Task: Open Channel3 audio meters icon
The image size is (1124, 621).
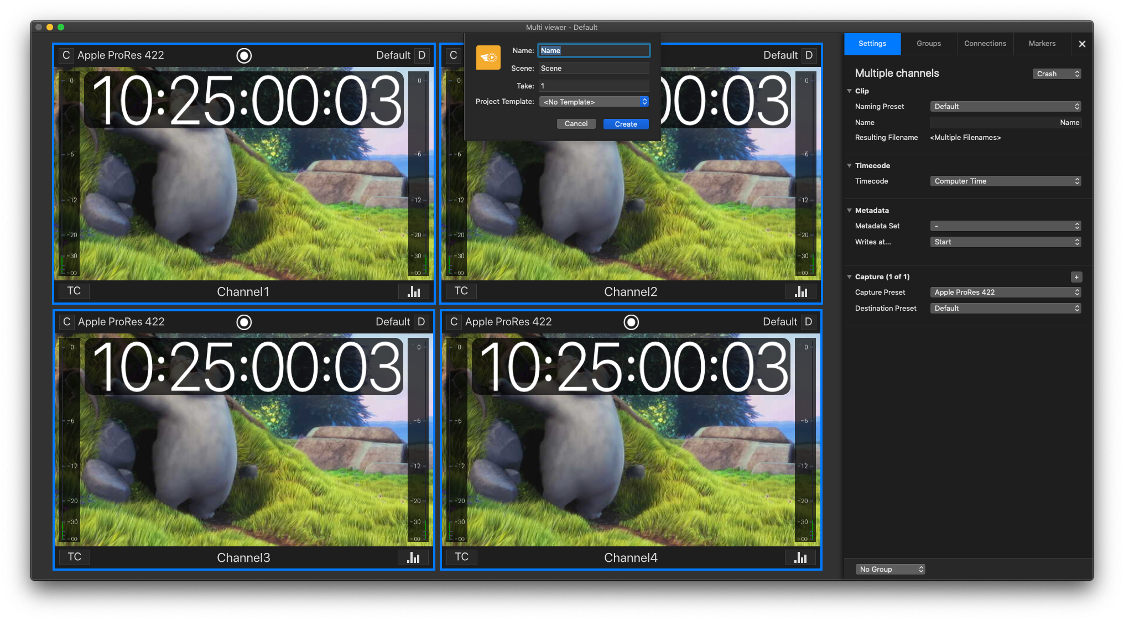Action: (414, 557)
